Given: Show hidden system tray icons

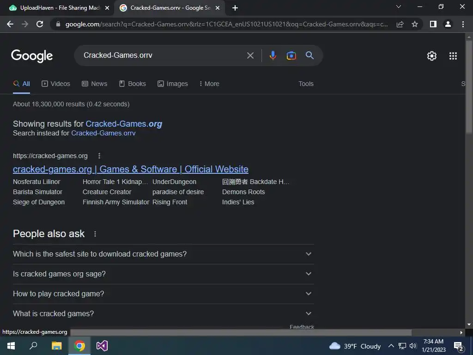Looking at the screenshot, I should [391, 346].
